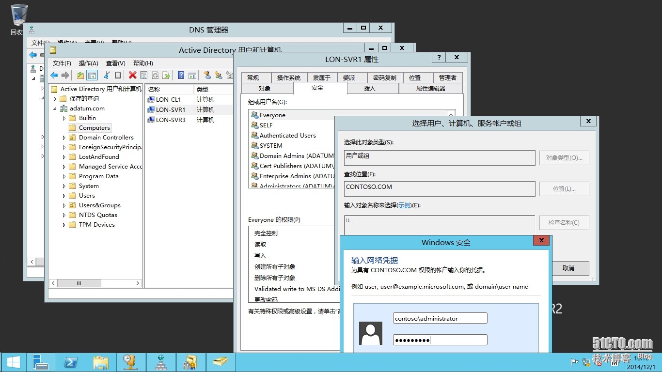This screenshot has width=662, height=372.
Task: Click the Create new group icon
Action: click(x=219, y=75)
